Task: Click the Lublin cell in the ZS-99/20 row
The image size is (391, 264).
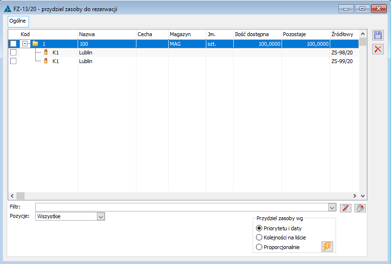Action: point(107,61)
